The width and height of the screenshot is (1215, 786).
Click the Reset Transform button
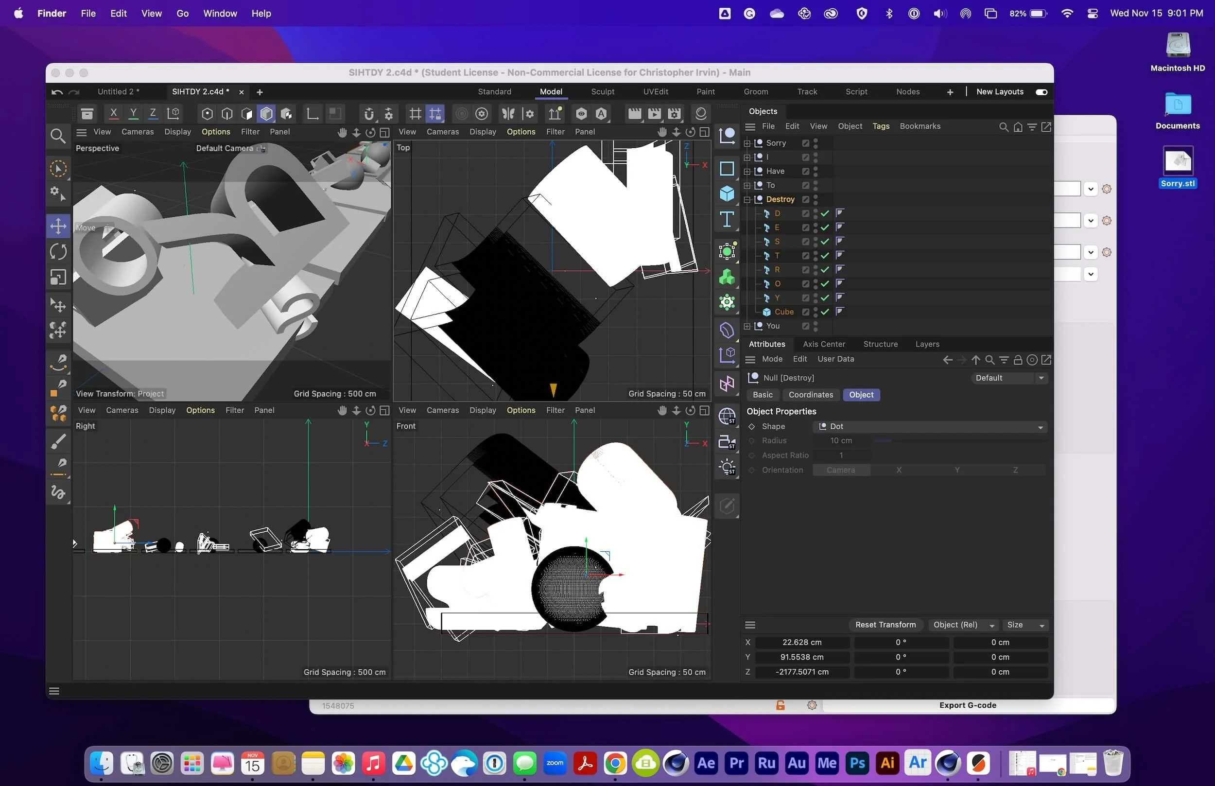pos(885,625)
